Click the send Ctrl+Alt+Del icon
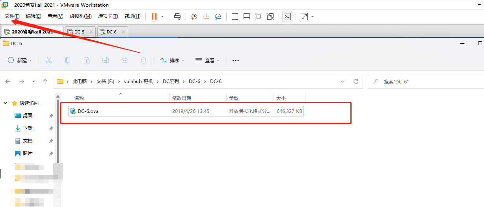The image size is (484, 207). (x=177, y=17)
